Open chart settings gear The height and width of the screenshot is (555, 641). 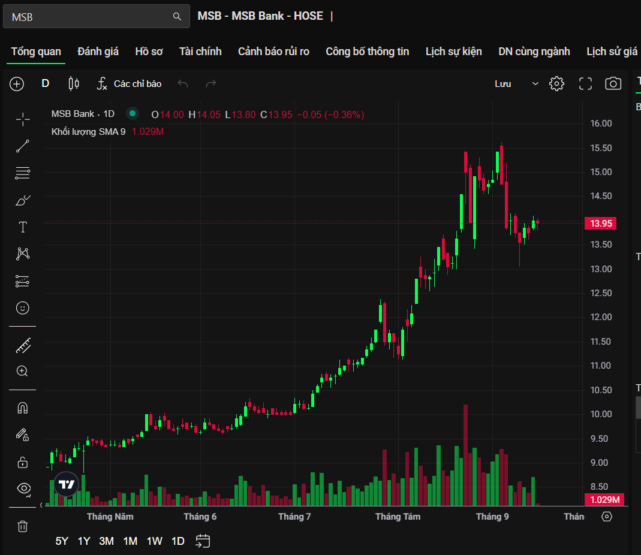pyautogui.click(x=556, y=84)
